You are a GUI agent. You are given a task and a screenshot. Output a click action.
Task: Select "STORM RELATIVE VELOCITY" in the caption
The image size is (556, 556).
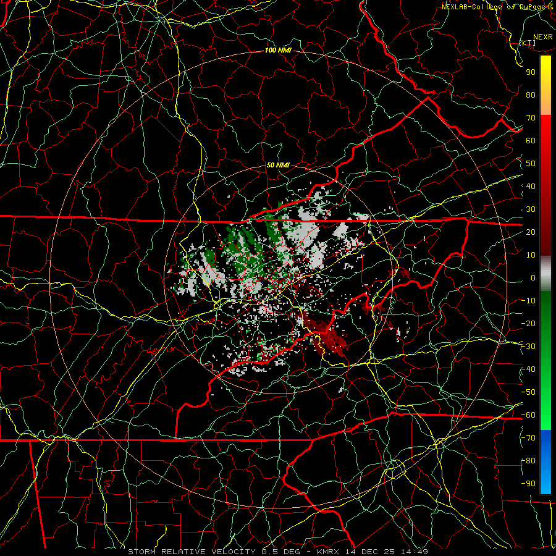coord(192,552)
